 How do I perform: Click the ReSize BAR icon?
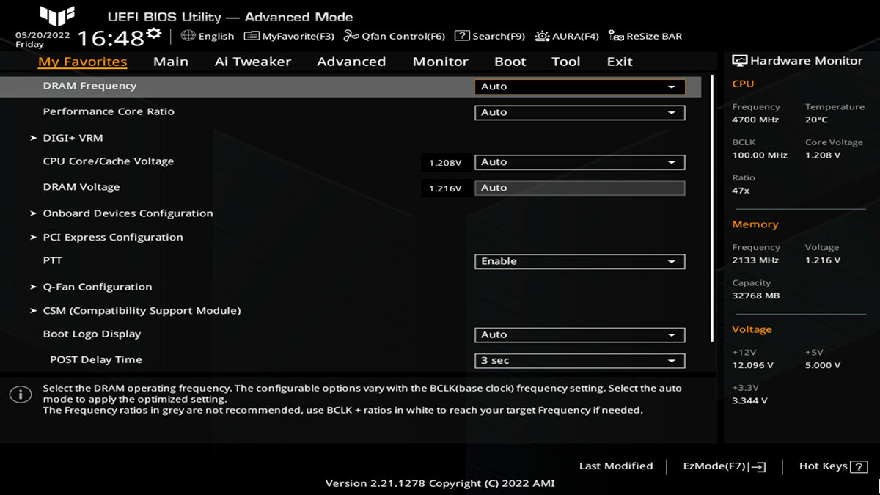coord(616,35)
